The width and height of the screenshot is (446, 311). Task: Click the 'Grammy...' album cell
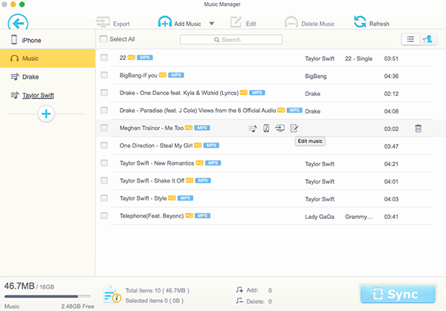pos(359,217)
